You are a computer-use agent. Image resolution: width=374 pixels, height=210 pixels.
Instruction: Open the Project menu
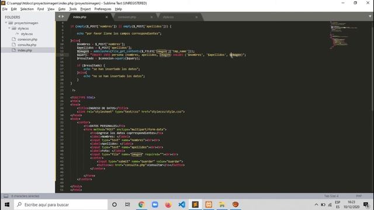point(85,9)
